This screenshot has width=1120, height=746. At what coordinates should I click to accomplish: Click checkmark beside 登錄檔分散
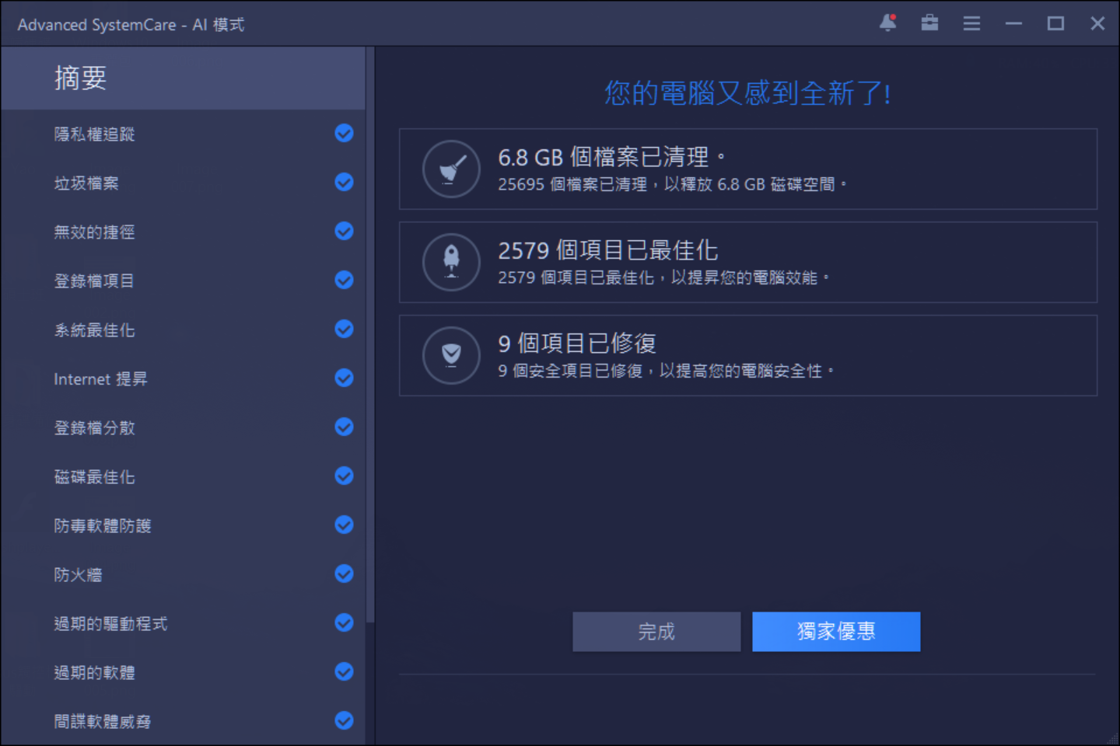click(344, 427)
